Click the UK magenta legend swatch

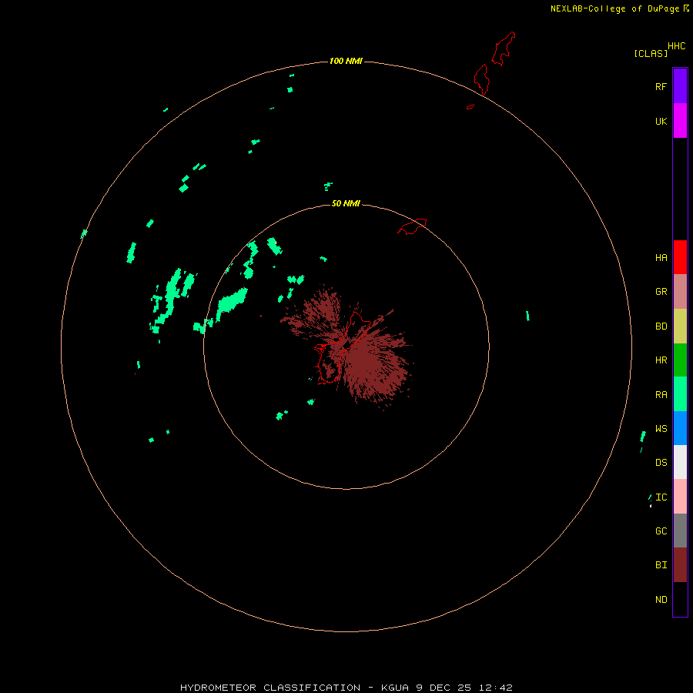coord(680,120)
